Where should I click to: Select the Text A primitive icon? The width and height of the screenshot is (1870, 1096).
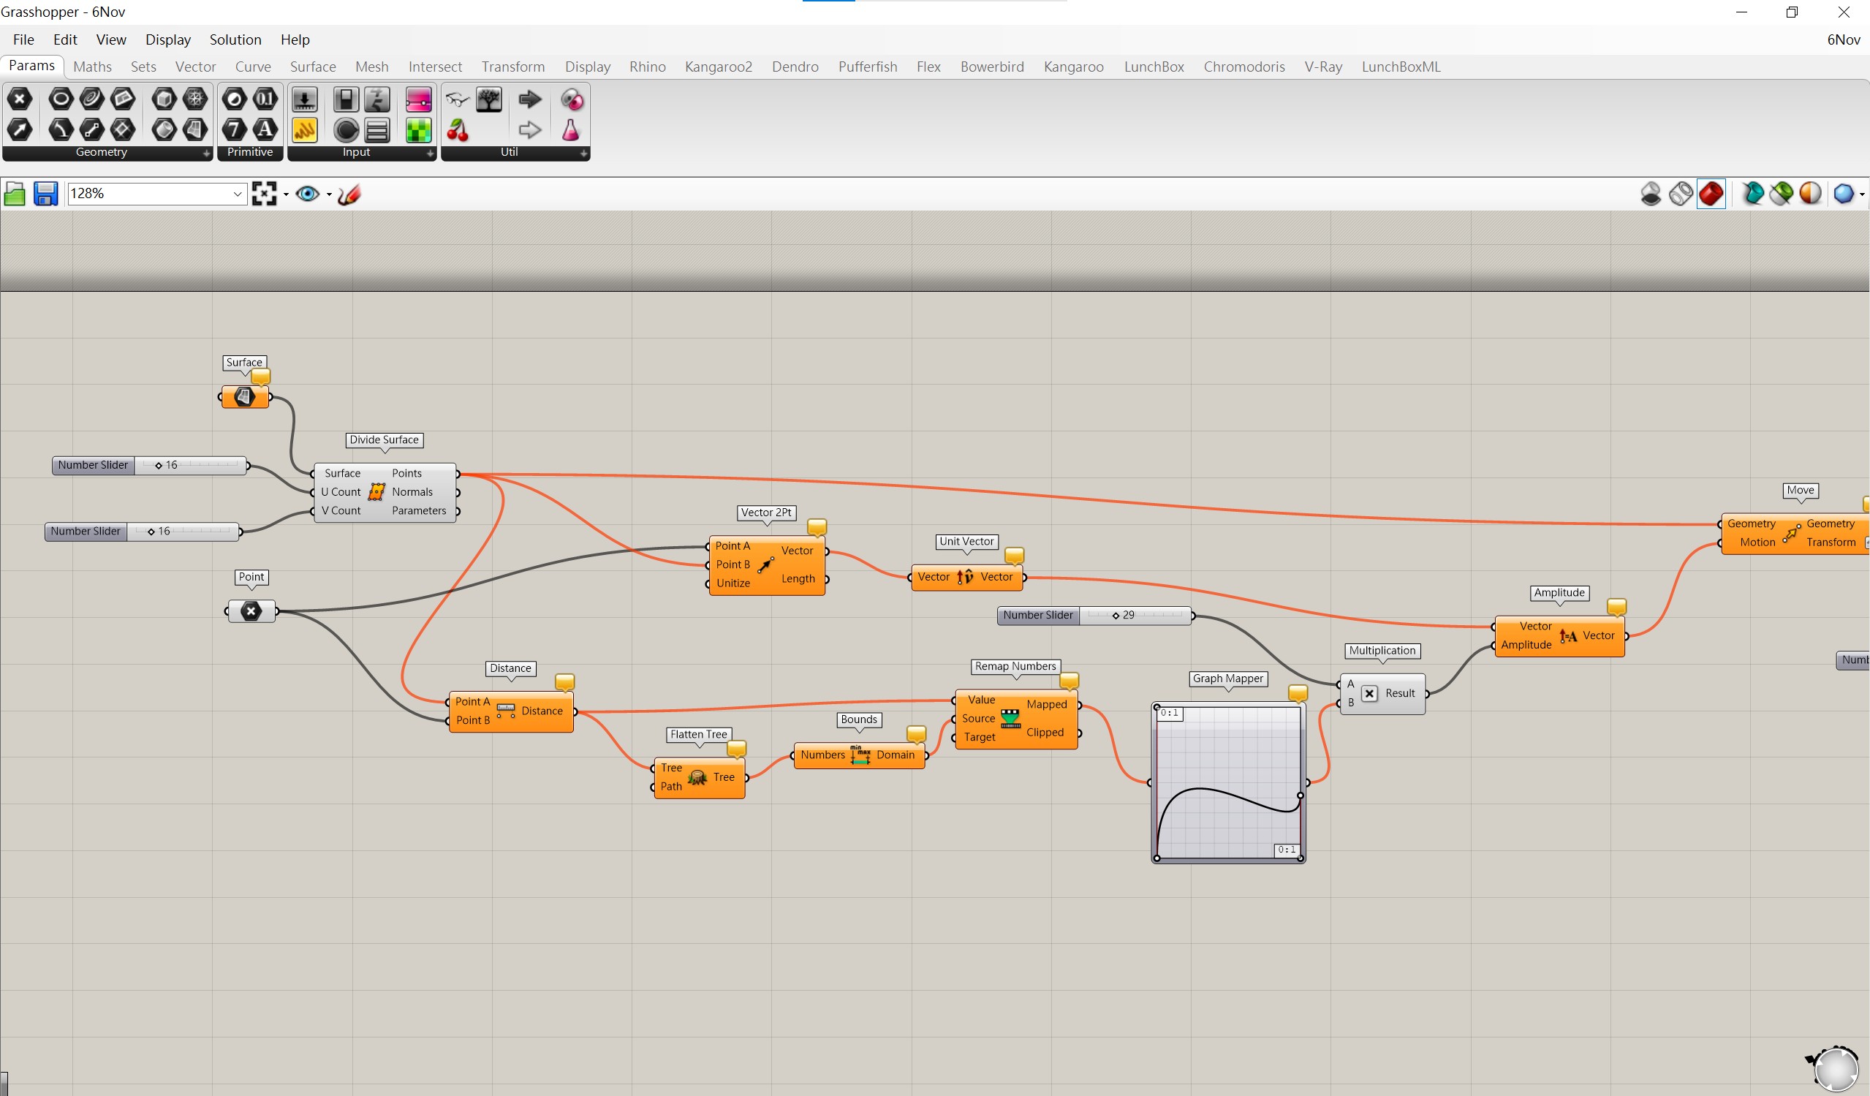(265, 130)
